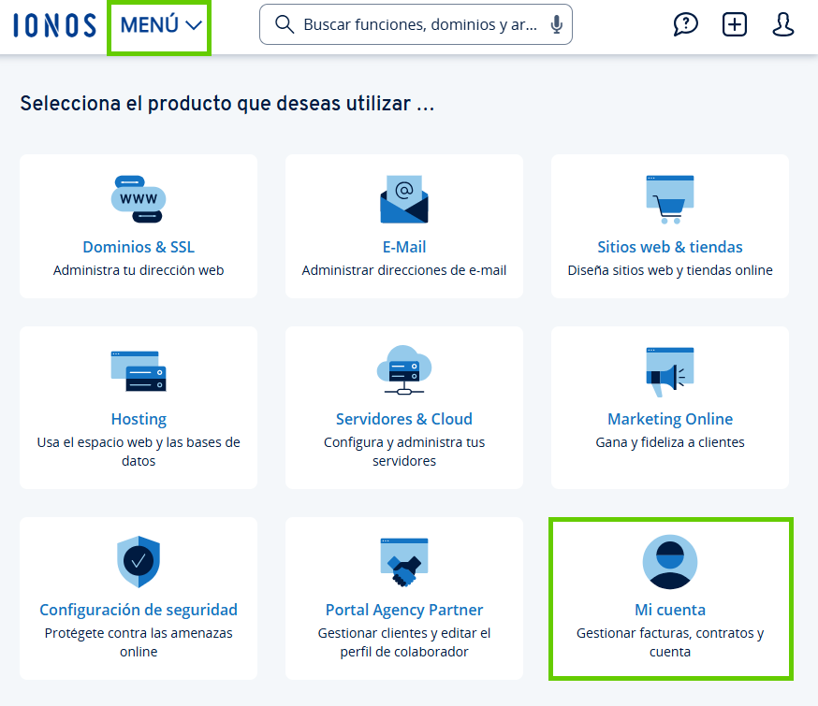818x706 pixels.
Task: Click the Dominios & SSL www icon
Action: click(x=139, y=199)
